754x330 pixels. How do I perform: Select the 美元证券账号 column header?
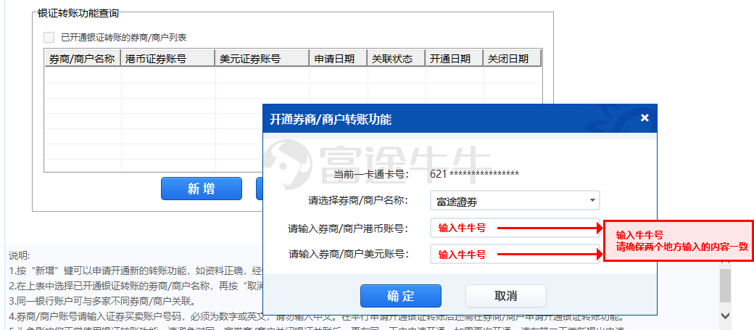tap(262, 59)
